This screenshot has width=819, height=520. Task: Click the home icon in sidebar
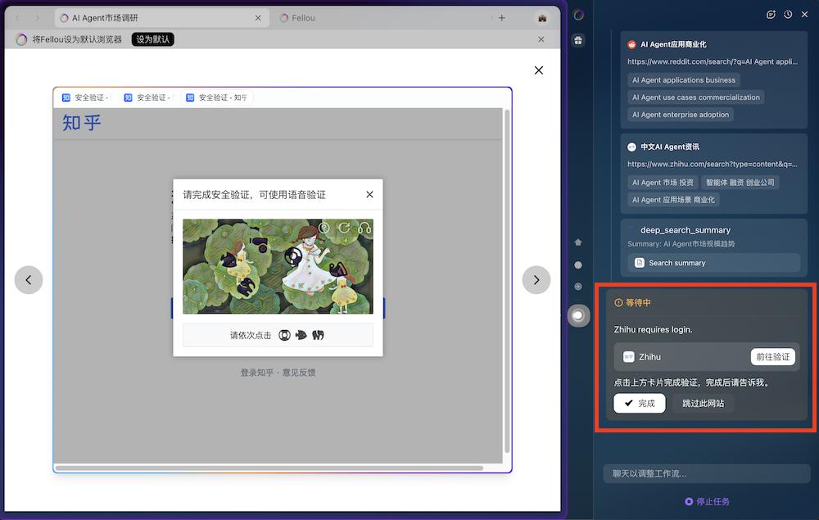point(578,242)
